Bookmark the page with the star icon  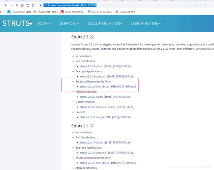pos(33,5)
